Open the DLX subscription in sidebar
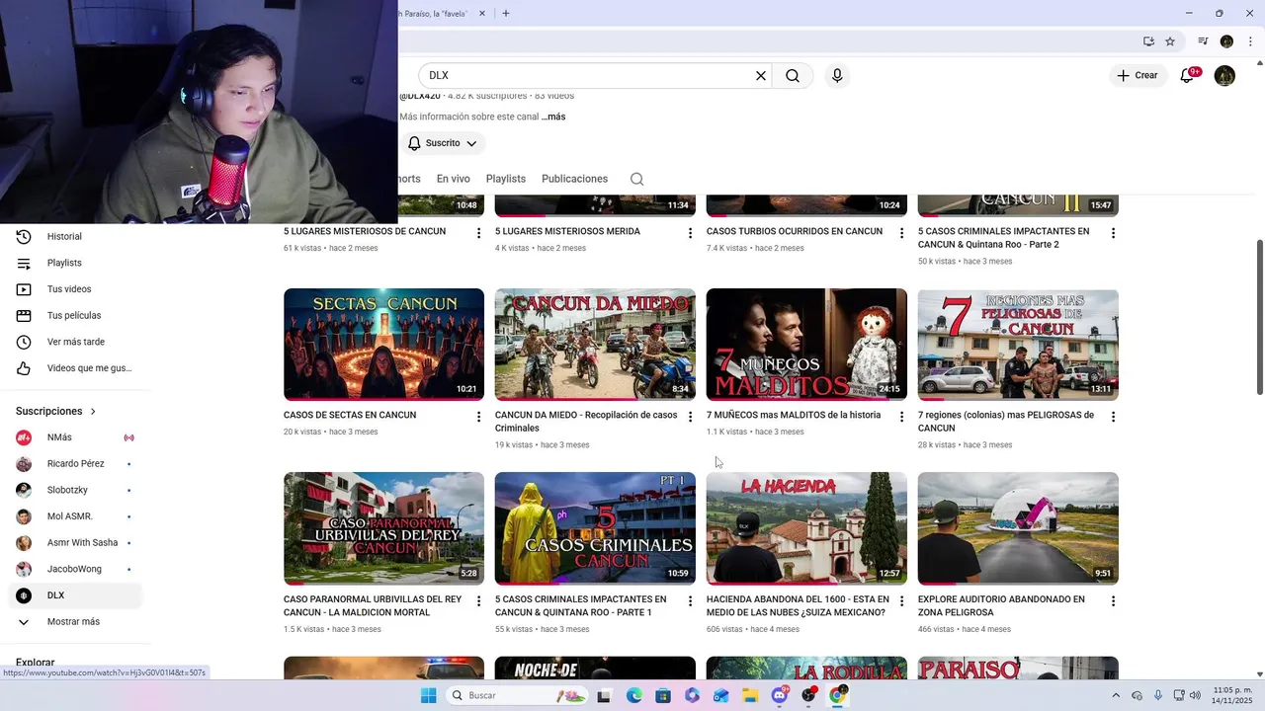 tap(75, 595)
